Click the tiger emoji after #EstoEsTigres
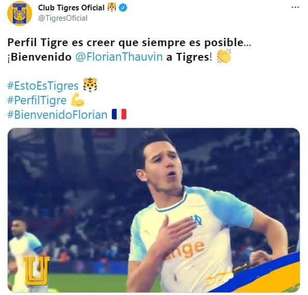 [90, 85]
